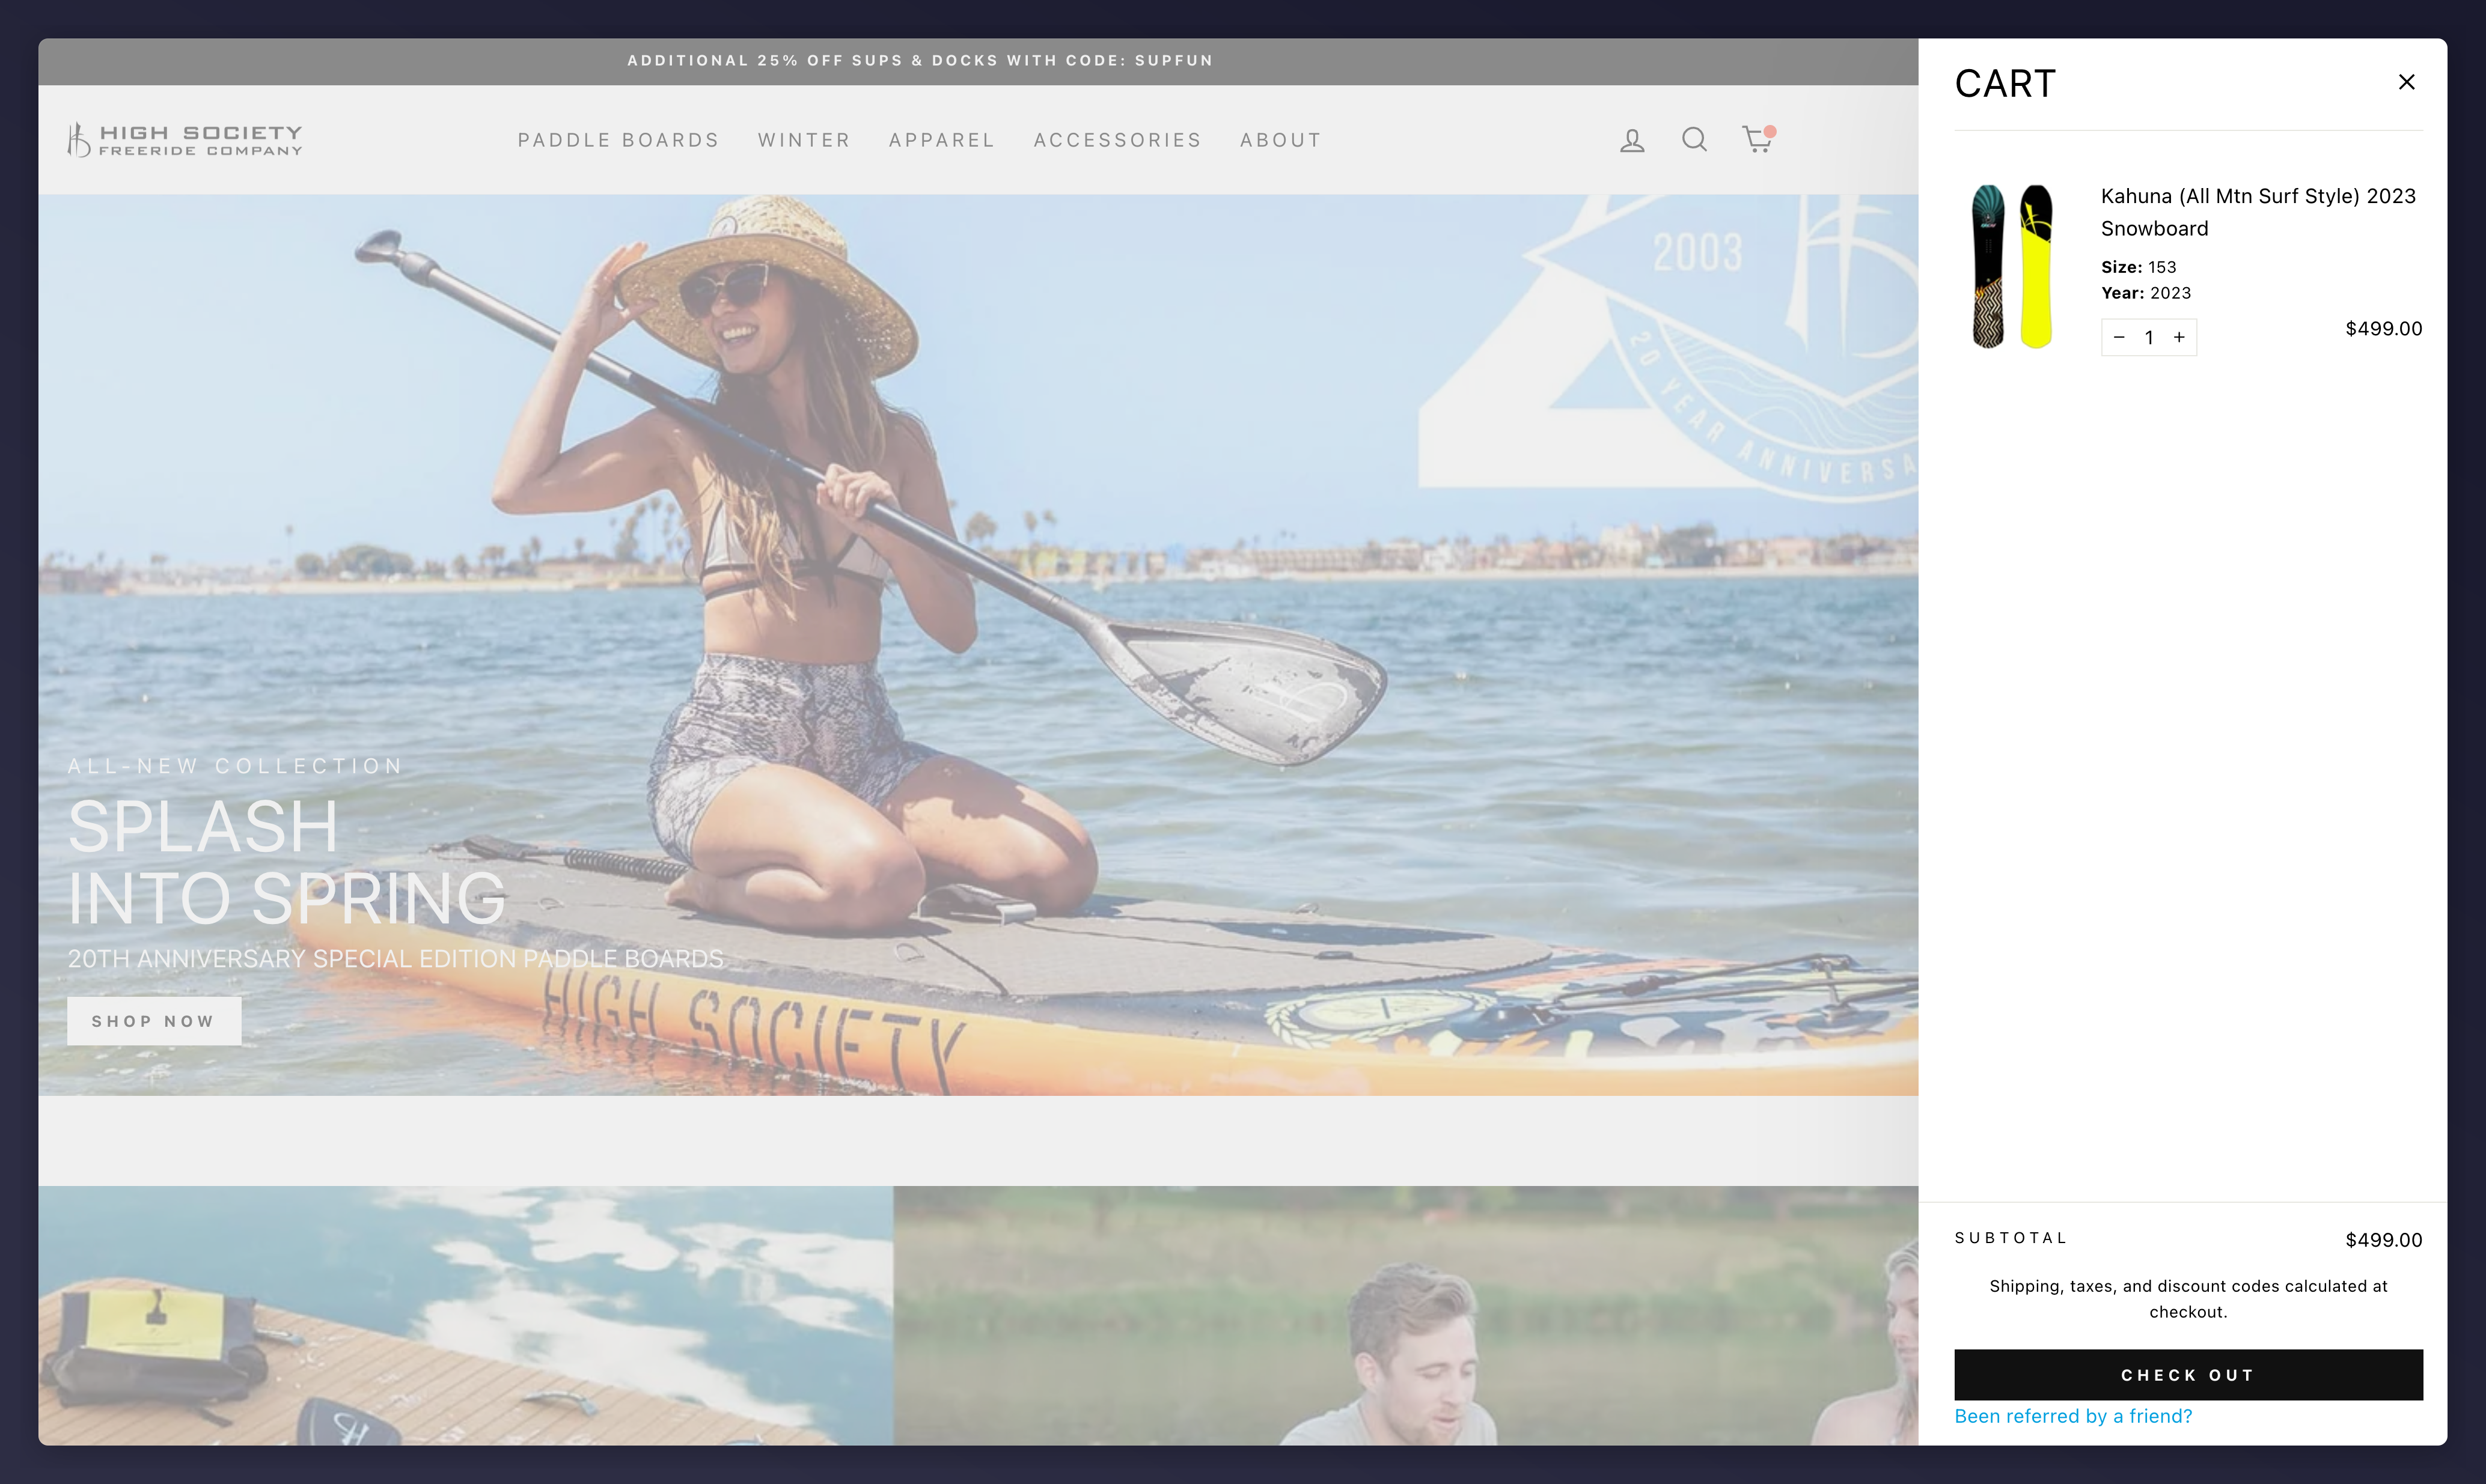Click the SUPFUN promo announcement bar text

tap(920, 61)
